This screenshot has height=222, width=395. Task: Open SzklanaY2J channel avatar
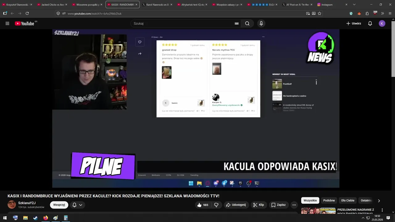click(12, 204)
